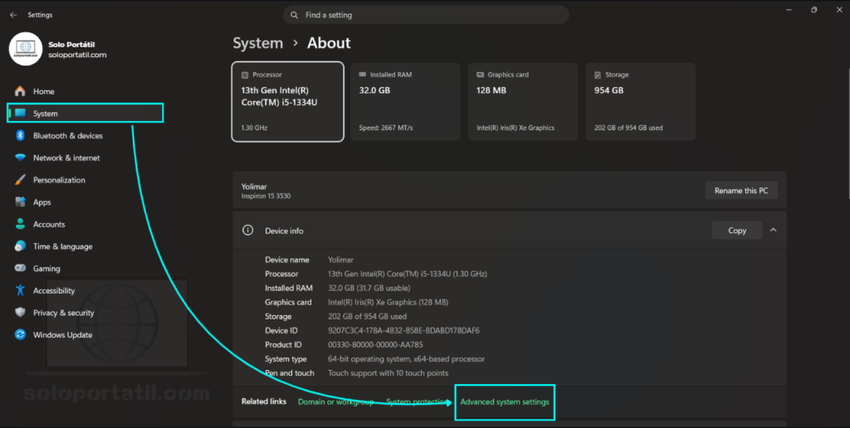Open the System protection link
Screen dimensions: 850x428
coord(417,402)
